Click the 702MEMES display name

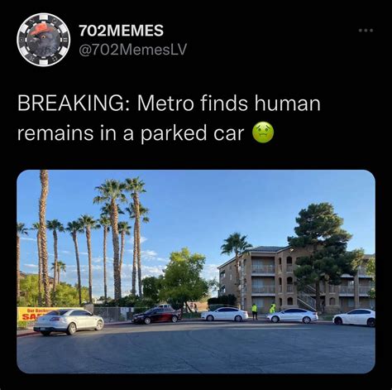tap(121, 31)
